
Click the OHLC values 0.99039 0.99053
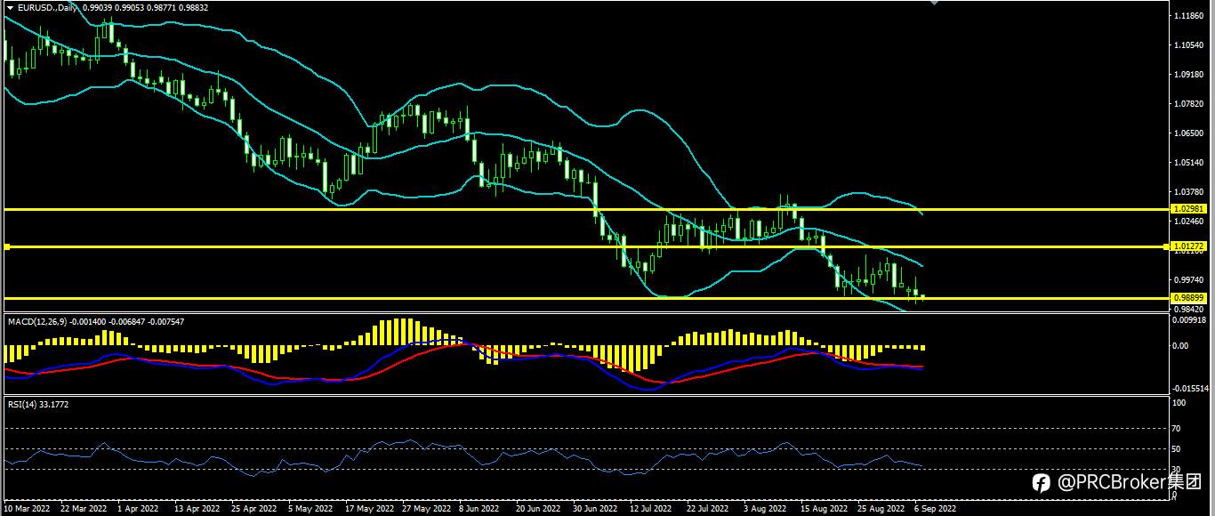click(x=113, y=7)
